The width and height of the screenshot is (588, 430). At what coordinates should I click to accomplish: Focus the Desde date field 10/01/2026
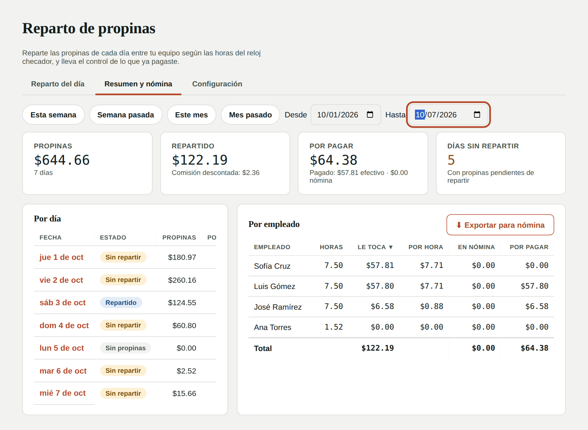pyautogui.click(x=346, y=115)
